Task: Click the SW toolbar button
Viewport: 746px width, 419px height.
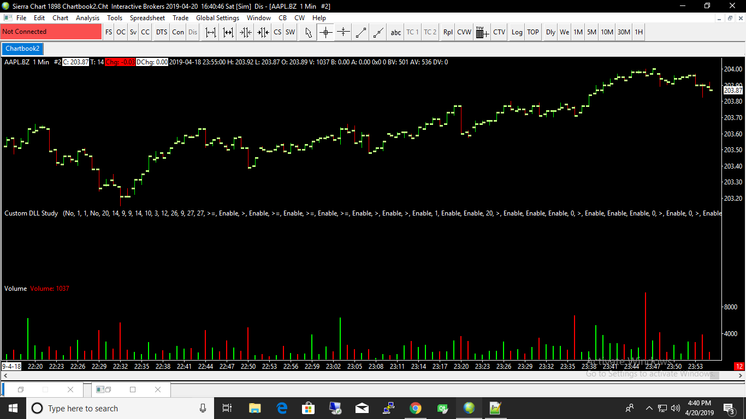Action: pos(290,32)
